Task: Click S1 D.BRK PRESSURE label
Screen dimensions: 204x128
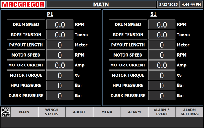Action: (x=128, y=95)
